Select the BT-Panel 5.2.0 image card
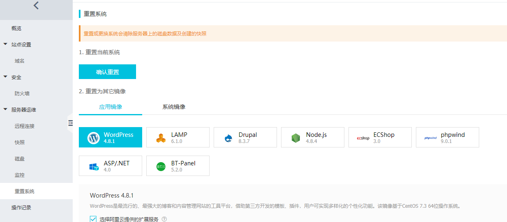 click(178, 166)
